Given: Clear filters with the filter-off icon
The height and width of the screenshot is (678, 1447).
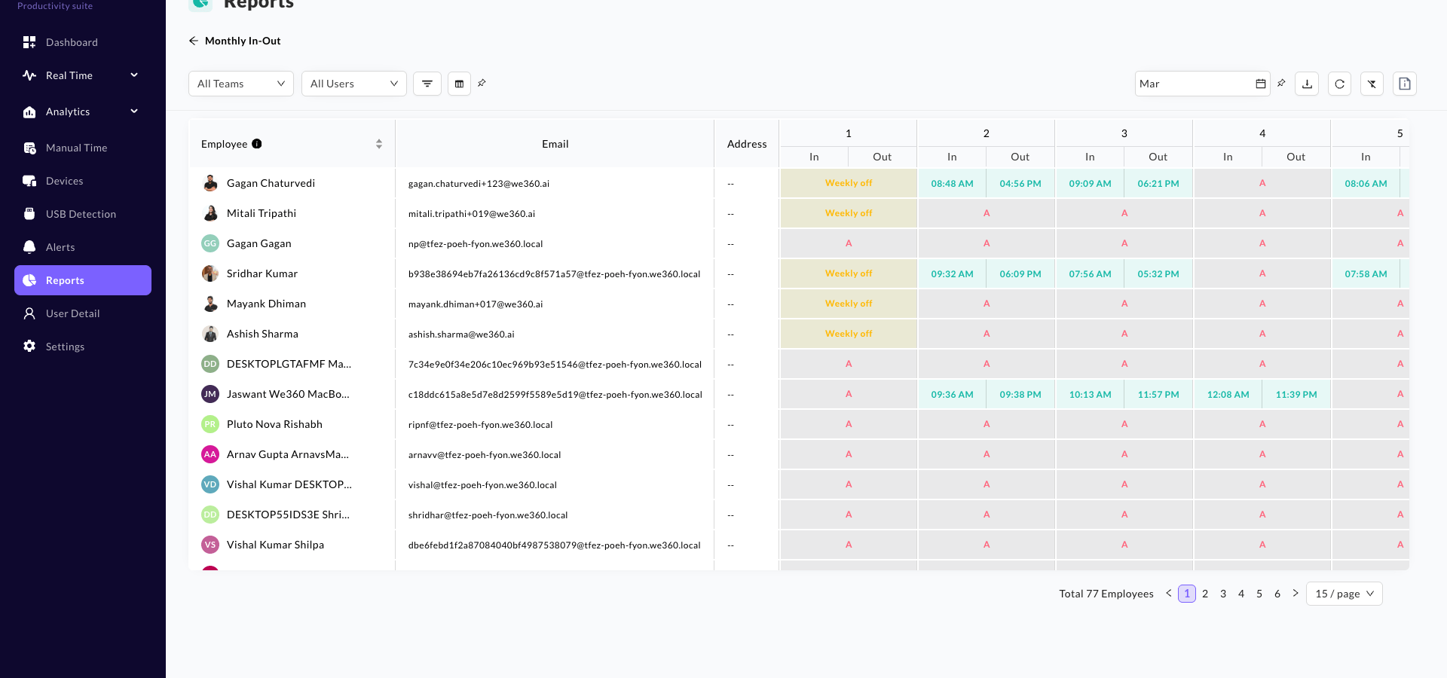Looking at the screenshot, I should pos(1372,84).
